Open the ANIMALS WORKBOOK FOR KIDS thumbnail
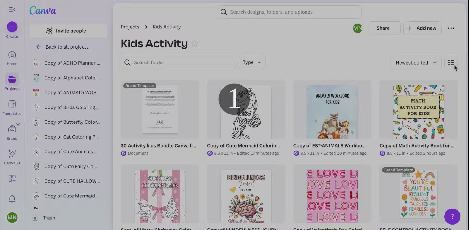469x230 pixels. click(x=332, y=110)
